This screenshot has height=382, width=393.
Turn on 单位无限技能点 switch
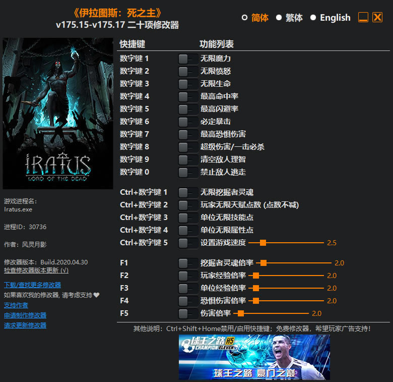click(x=188, y=218)
